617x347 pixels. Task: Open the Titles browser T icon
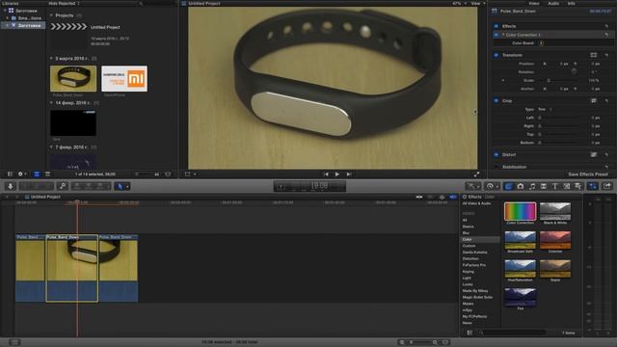555,186
